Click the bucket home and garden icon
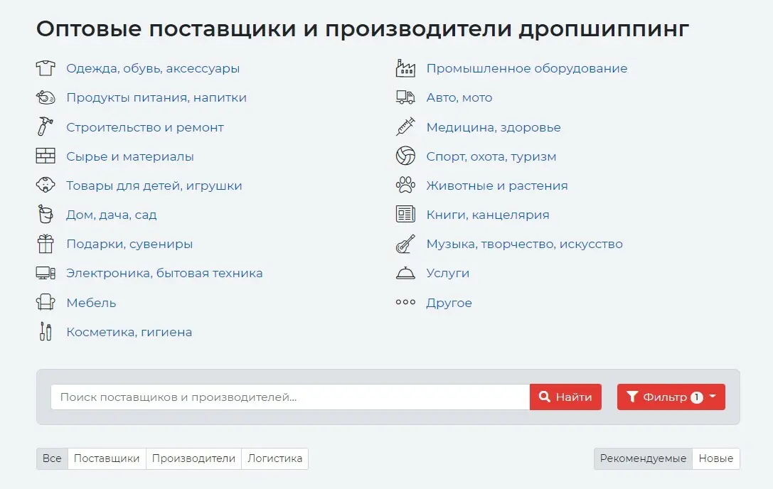The height and width of the screenshot is (489, 773). [46, 215]
